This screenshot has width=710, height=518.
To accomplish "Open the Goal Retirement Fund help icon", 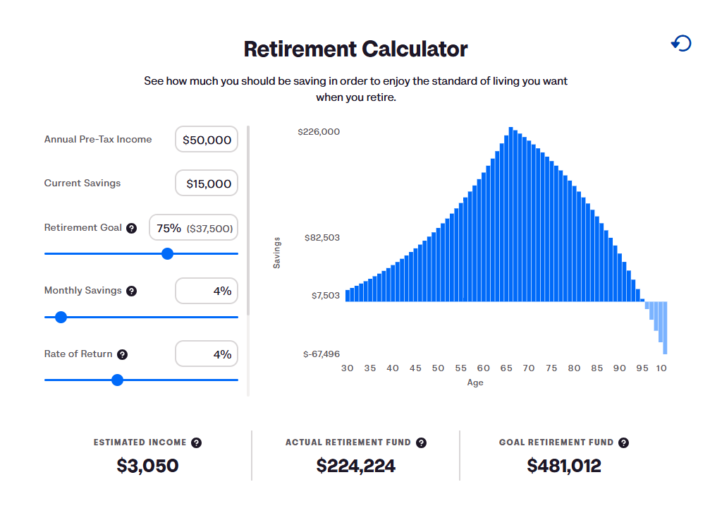I will pyautogui.click(x=623, y=442).
